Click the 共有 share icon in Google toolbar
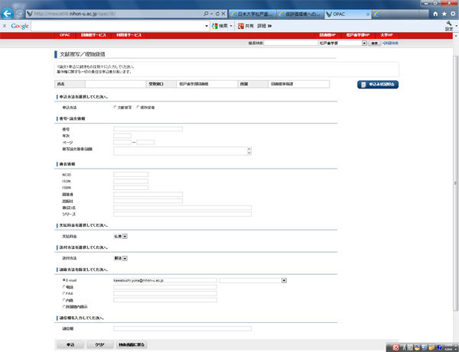 (246, 26)
